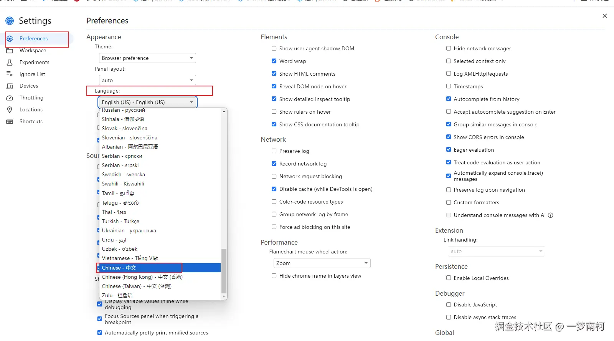Click the Devices icon in sidebar
The width and height of the screenshot is (614, 341).
pos(10,86)
